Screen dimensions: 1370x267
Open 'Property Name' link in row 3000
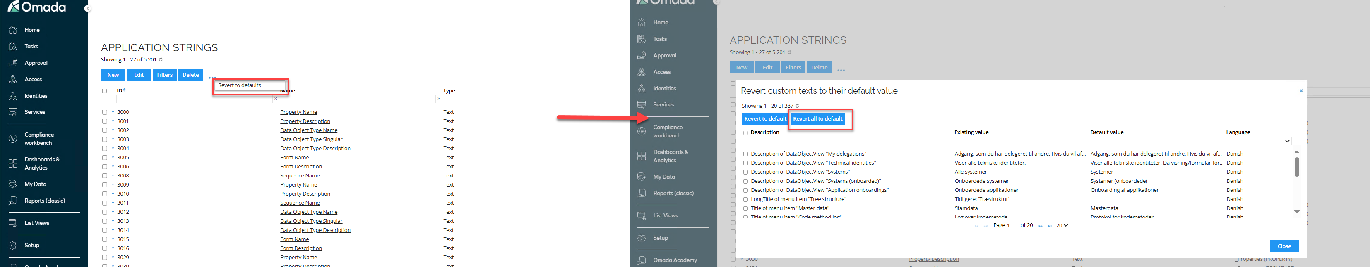[298, 112]
